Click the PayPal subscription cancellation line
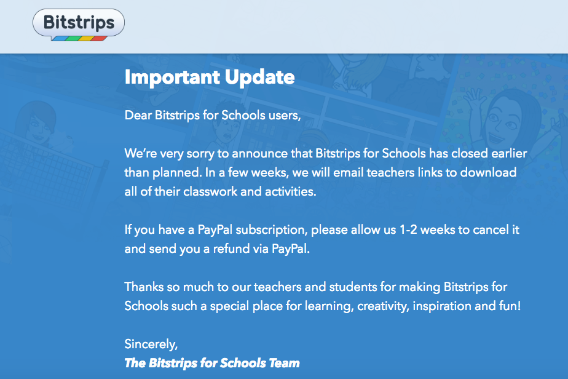 pos(322,230)
